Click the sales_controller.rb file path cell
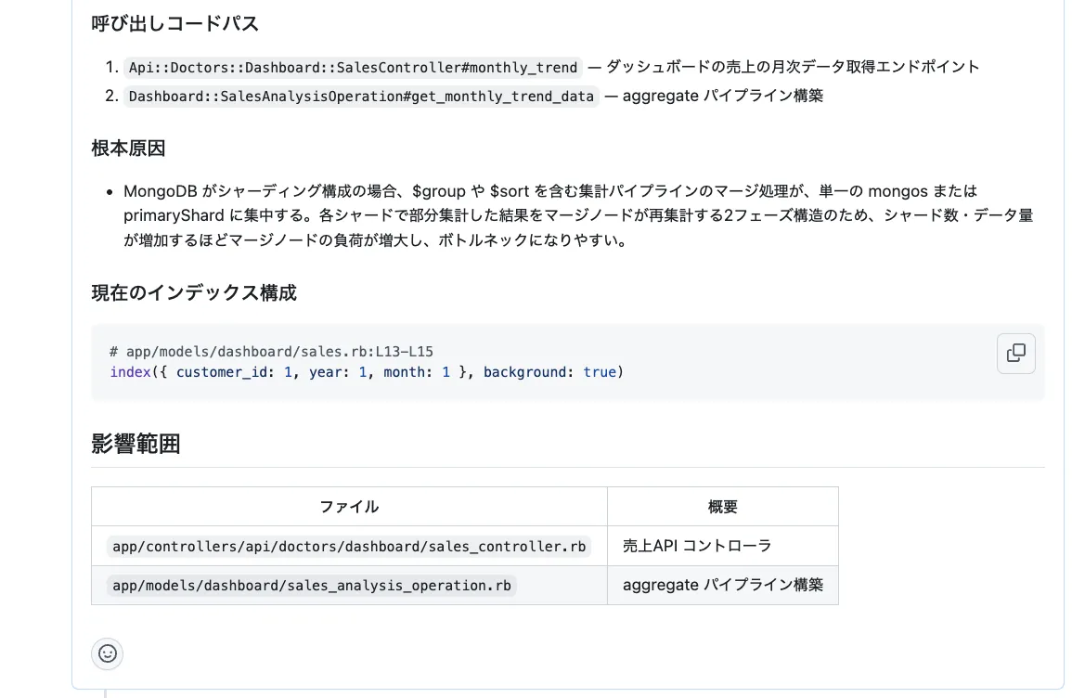The height and width of the screenshot is (698, 1072). pos(349,547)
